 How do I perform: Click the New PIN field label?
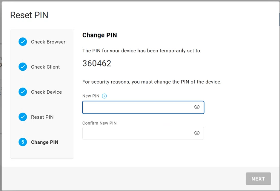(x=91, y=96)
